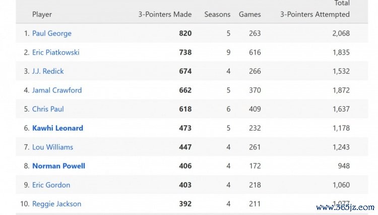This screenshot has width=378, height=215.
Task: Select Chris Paul player link
Action: [x=48, y=109]
